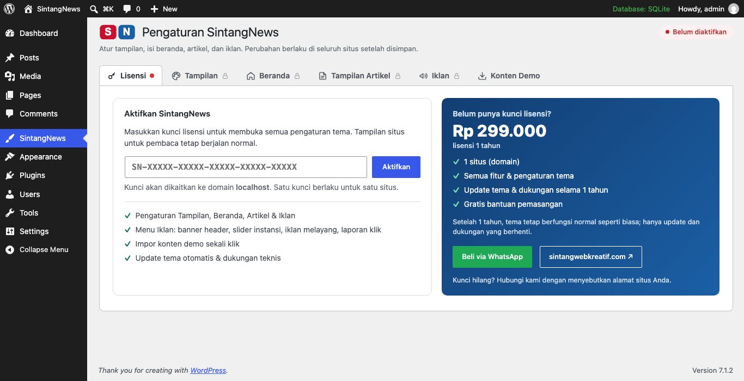Click the Beli via WhatsApp button
The width and height of the screenshot is (744, 381).
pos(492,257)
